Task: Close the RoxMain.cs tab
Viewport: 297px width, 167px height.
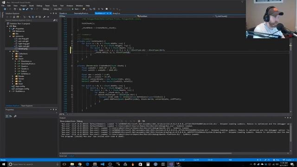Action: [x=110, y=13]
